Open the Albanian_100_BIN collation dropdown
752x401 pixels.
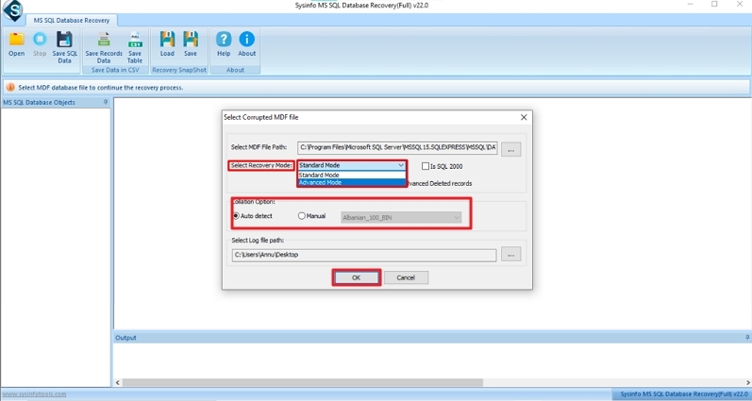pyautogui.click(x=401, y=217)
